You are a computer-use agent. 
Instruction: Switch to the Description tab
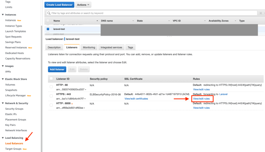point(54,47)
